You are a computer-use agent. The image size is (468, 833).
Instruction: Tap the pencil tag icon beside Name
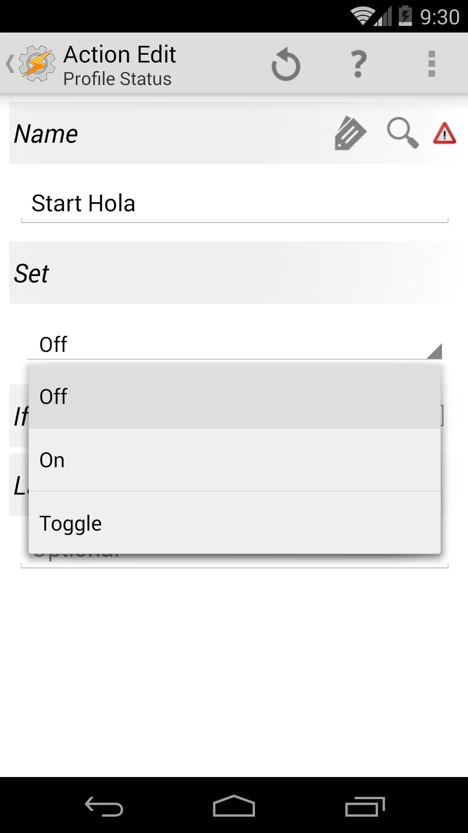click(x=350, y=133)
